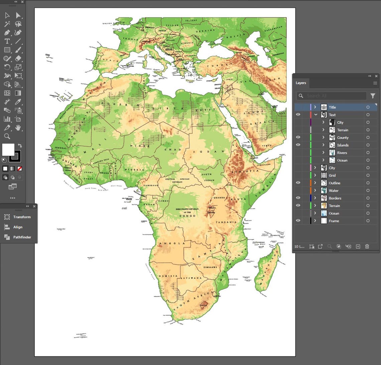Select the Puppet Warp tool
This screenshot has height=365, width=381.
pyautogui.click(x=7, y=76)
